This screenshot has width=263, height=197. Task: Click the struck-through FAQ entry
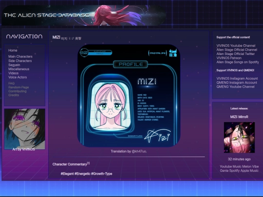pyautogui.click(x=11, y=83)
